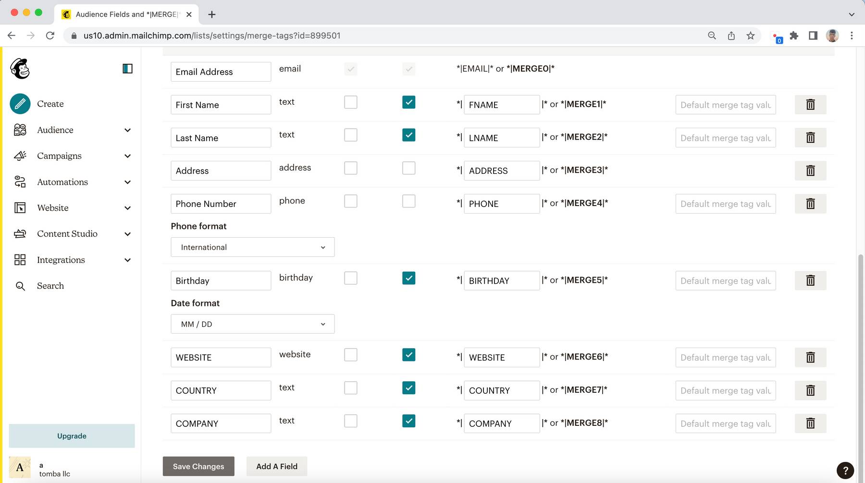Expand the Audience menu chevron
865x483 pixels.
pyautogui.click(x=127, y=130)
